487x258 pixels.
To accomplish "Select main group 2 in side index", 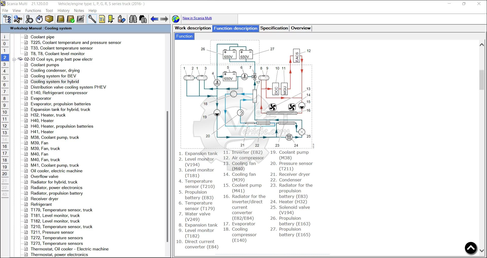I will pyautogui.click(x=5, y=57).
